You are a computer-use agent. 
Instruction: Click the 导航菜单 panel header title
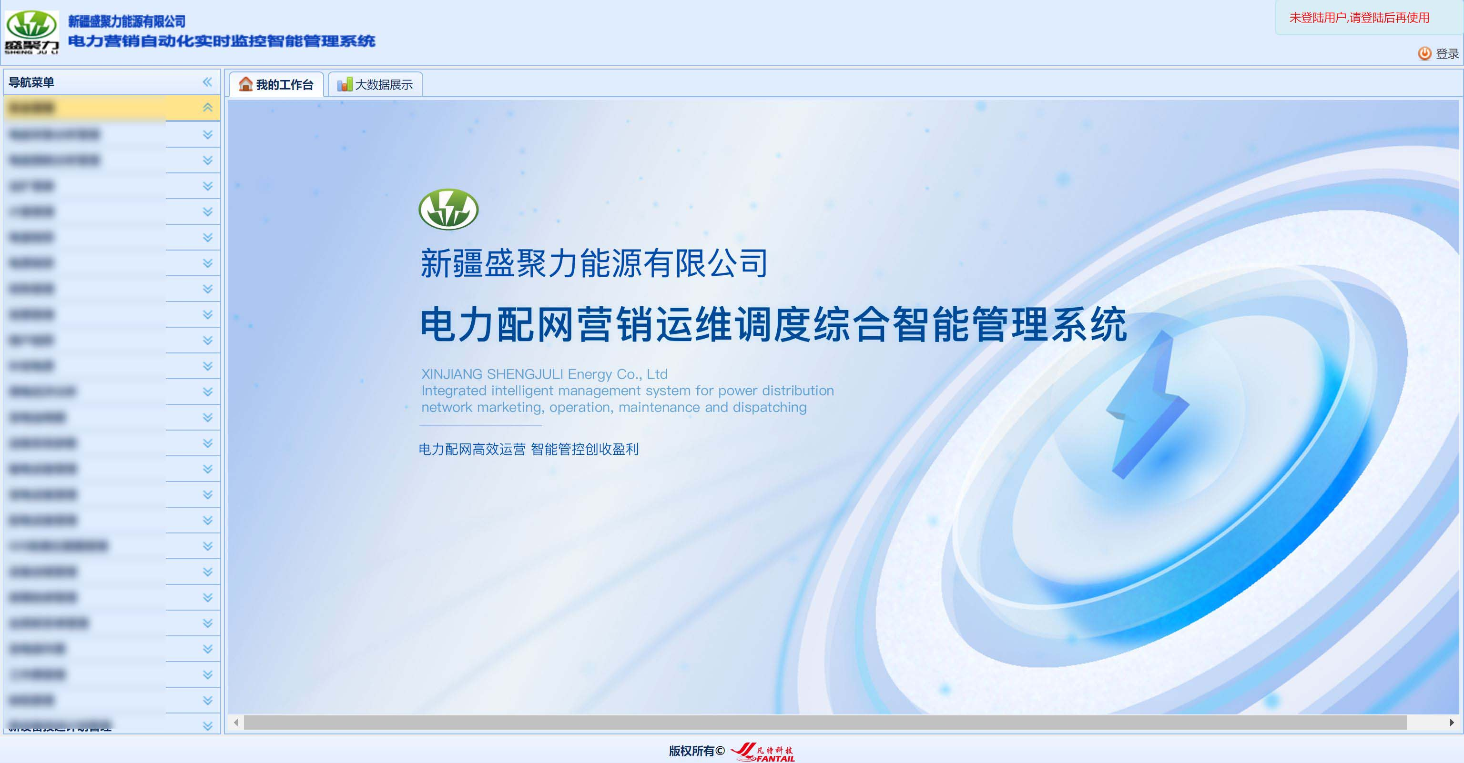[x=31, y=82]
